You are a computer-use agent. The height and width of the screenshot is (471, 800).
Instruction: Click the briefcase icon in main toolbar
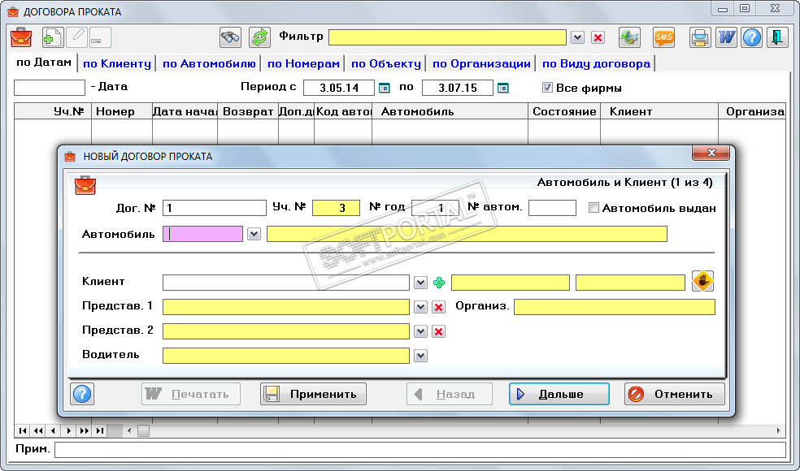click(x=21, y=37)
